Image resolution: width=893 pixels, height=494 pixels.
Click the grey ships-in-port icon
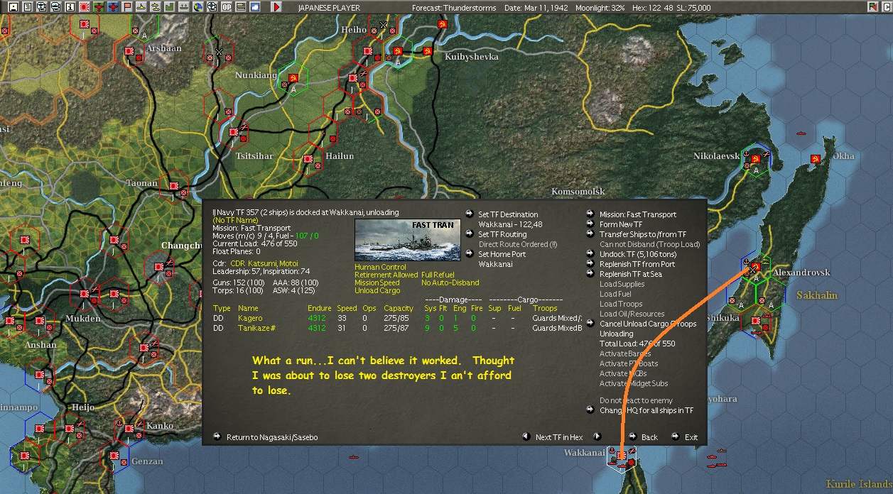click(183, 7)
